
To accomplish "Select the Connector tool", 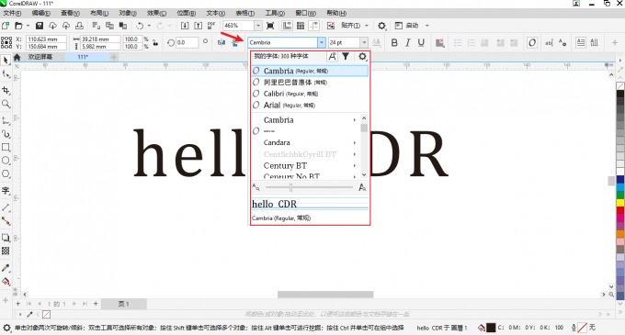I will pos(6,221).
